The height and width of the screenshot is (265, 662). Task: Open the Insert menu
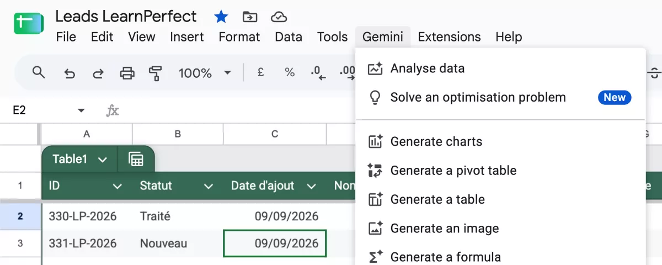point(187,37)
